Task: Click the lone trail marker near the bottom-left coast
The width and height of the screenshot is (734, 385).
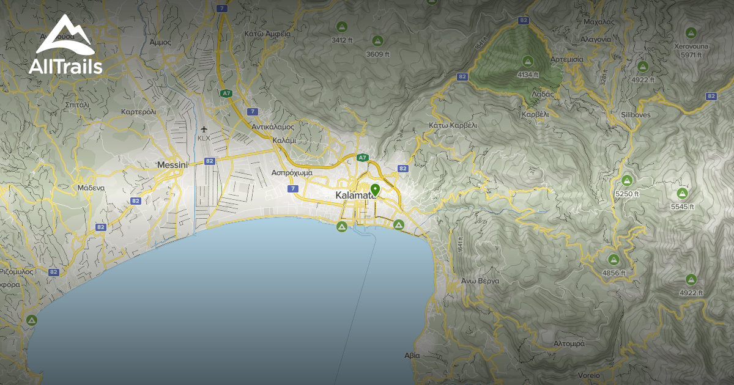Action: coord(31,319)
